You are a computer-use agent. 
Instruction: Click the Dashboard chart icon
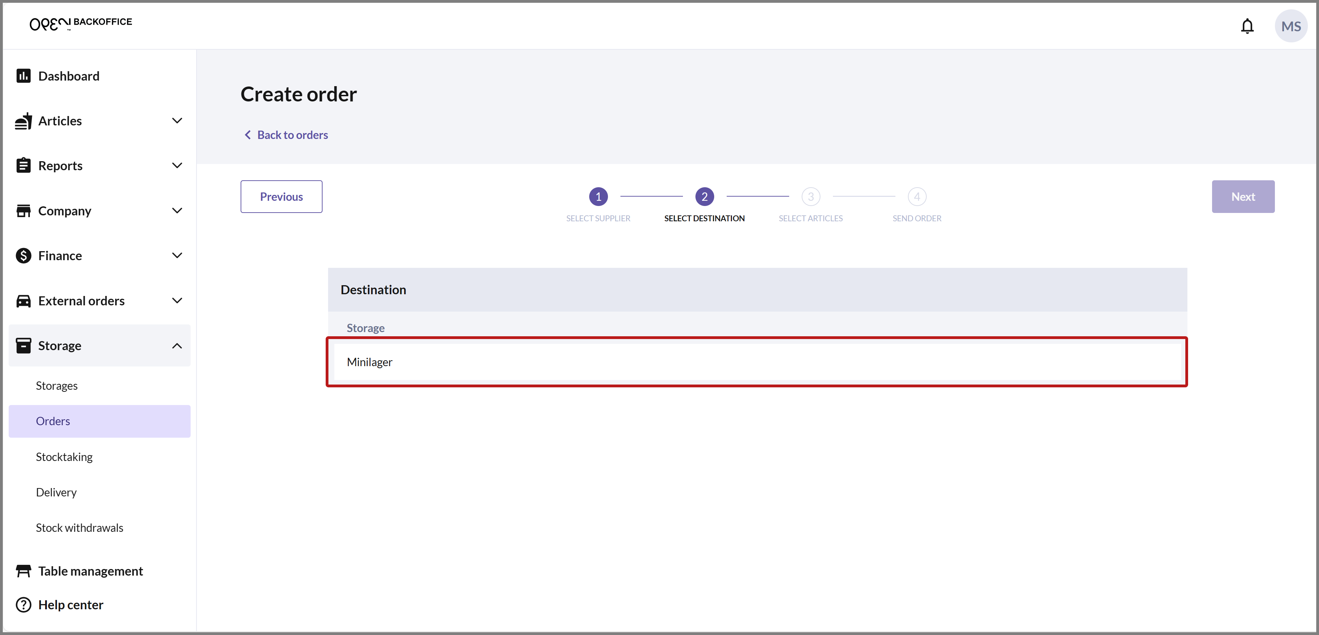coord(24,76)
